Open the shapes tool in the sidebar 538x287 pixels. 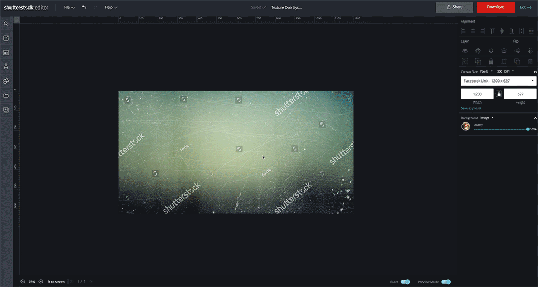[x=6, y=81]
